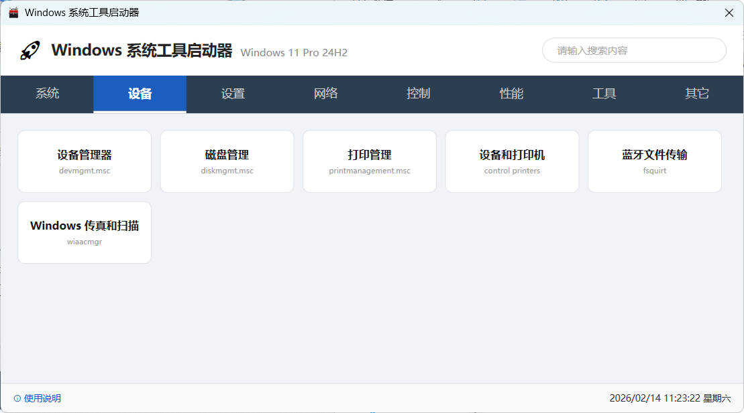Click the devmgmt.msc command label

[x=84, y=171]
